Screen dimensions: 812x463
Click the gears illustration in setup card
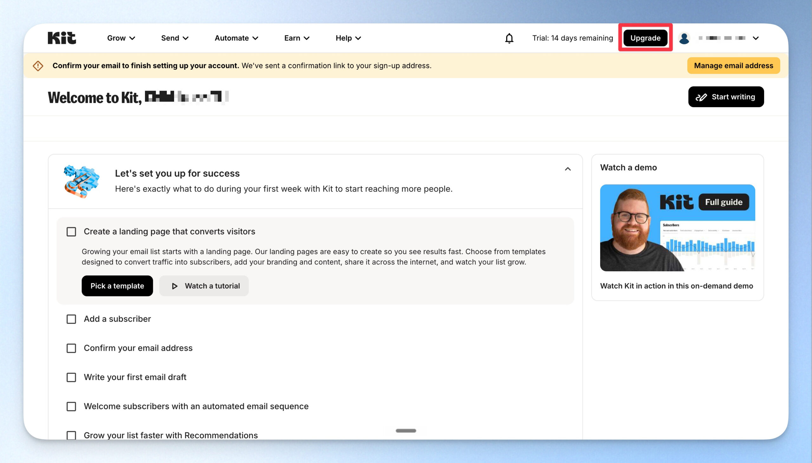pos(82,181)
